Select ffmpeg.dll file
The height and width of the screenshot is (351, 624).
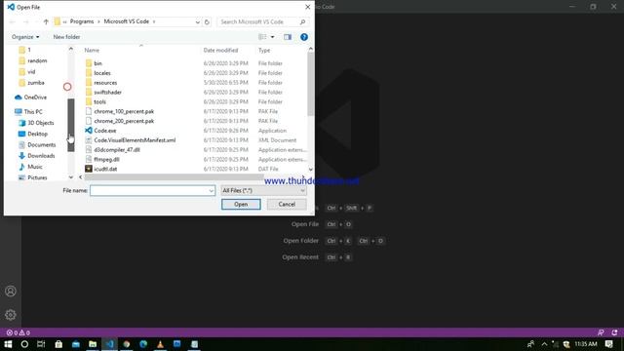102,159
